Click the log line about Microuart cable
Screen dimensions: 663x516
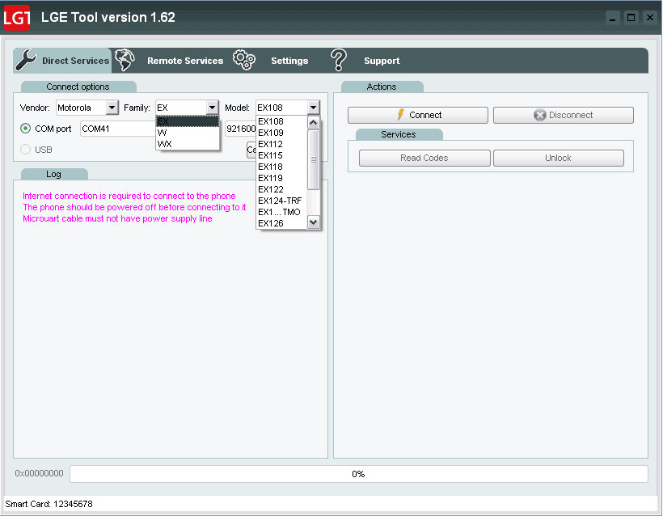(x=117, y=218)
